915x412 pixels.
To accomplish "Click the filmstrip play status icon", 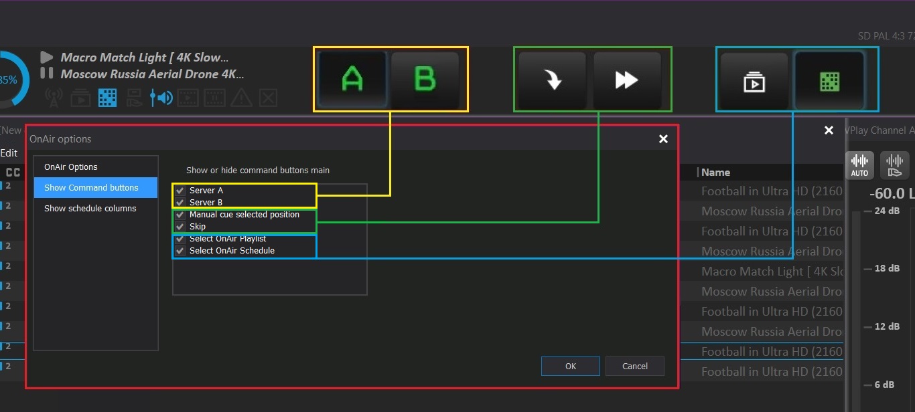I will pos(188,98).
